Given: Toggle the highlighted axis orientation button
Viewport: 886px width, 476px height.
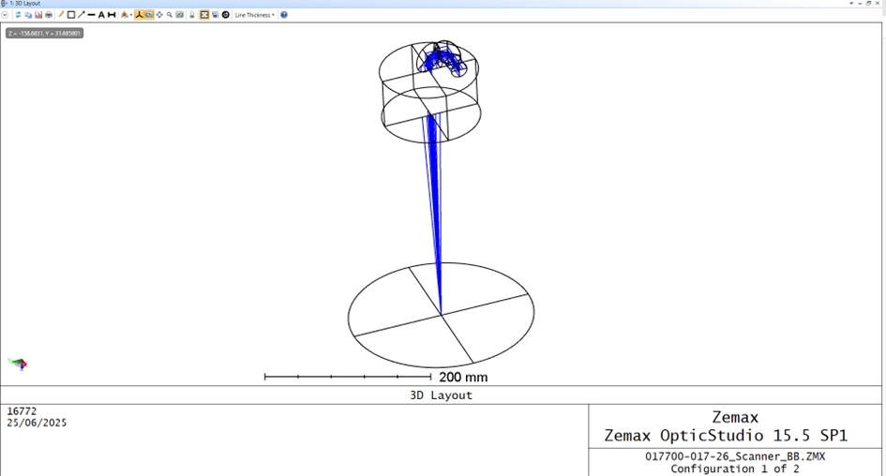Looking at the screenshot, I should click(139, 15).
